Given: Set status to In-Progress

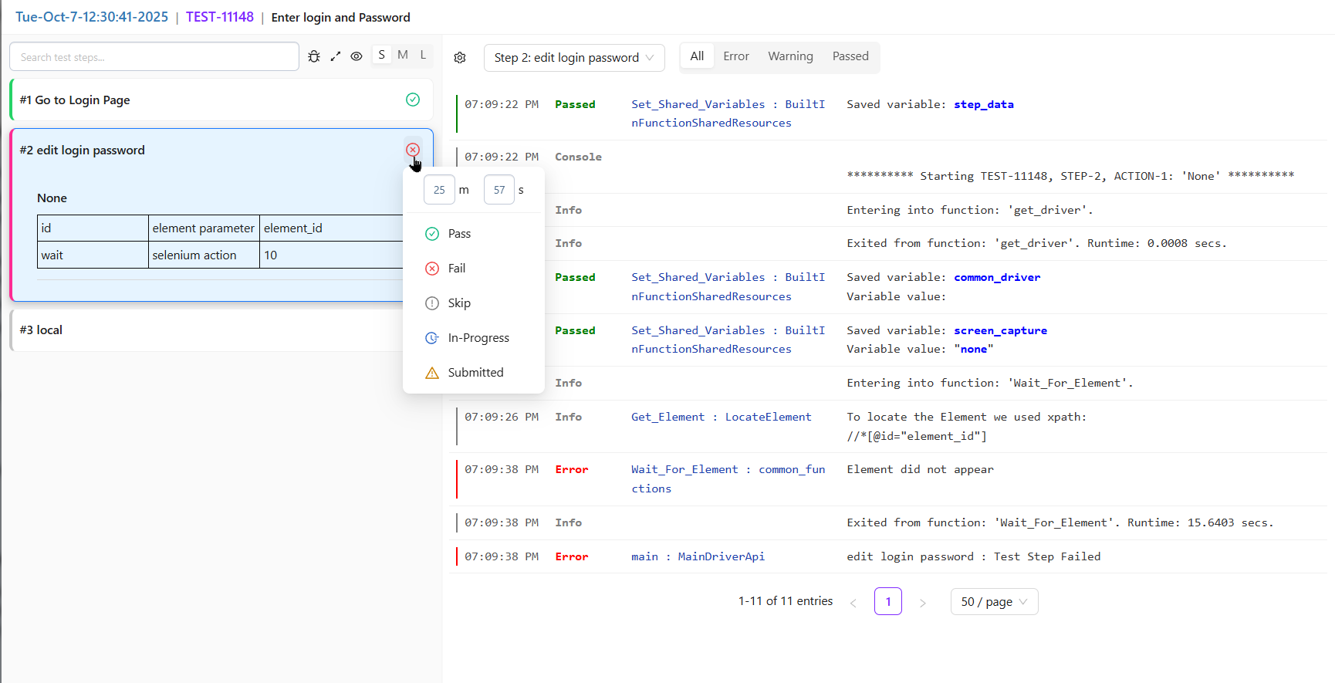Looking at the screenshot, I should [478, 338].
